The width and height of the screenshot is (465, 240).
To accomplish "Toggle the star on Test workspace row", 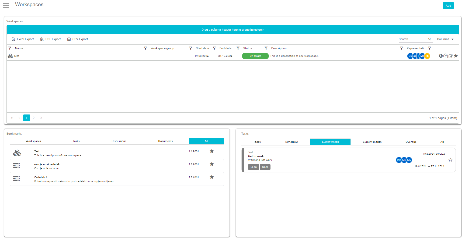I will point(456,56).
